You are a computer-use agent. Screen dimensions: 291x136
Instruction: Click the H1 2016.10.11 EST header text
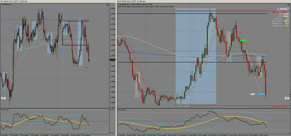(14, 1)
